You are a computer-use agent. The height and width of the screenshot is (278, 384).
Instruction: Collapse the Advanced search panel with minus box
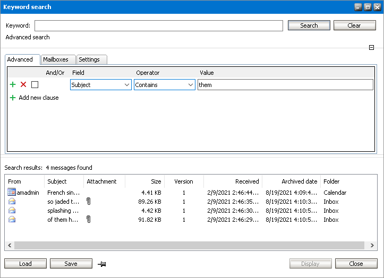(x=372, y=48)
